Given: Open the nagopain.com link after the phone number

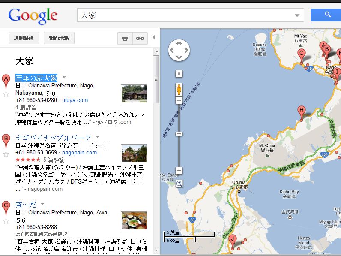Looking at the screenshot, I should pyautogui.click(x=80, y=153).
